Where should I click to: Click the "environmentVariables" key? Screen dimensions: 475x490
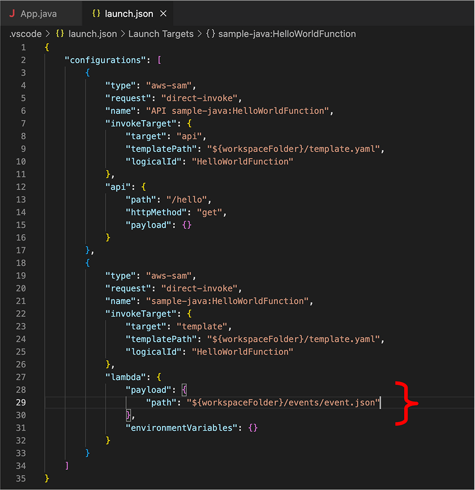pyautogui.click(x=181, y=428)
